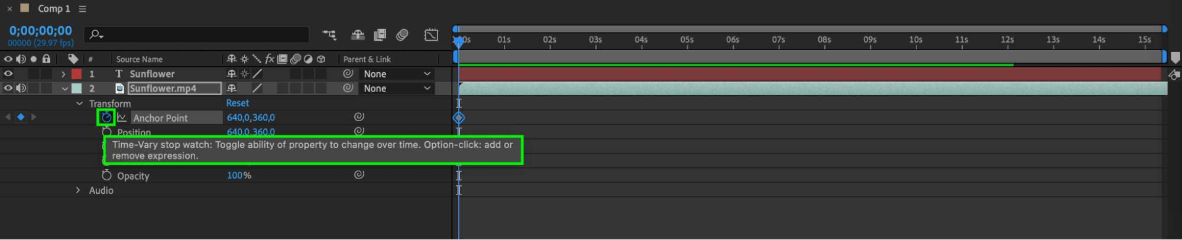Open the Graph Editor from the toolbar

431,35
